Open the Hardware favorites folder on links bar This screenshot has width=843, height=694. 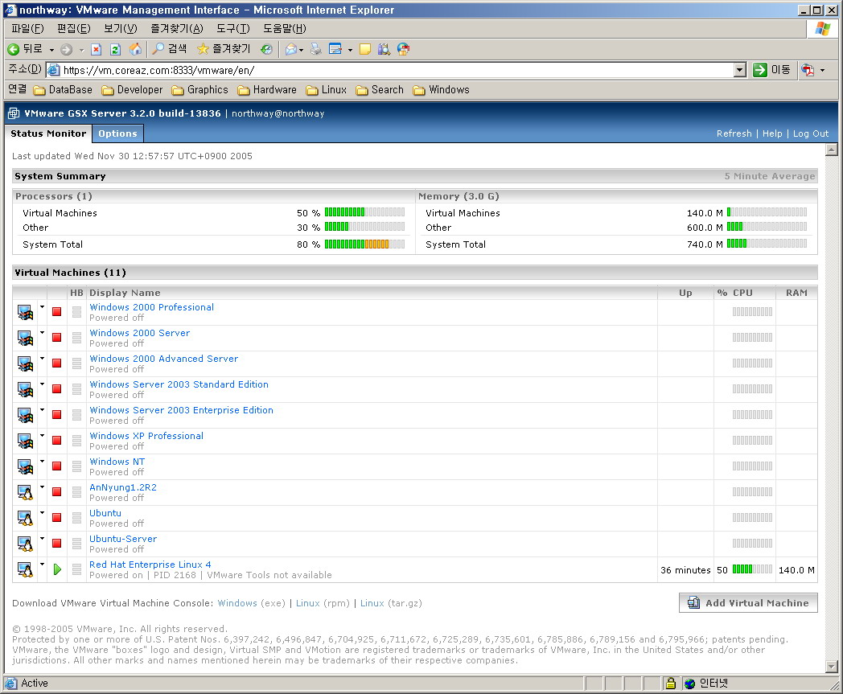click(267, 90)
